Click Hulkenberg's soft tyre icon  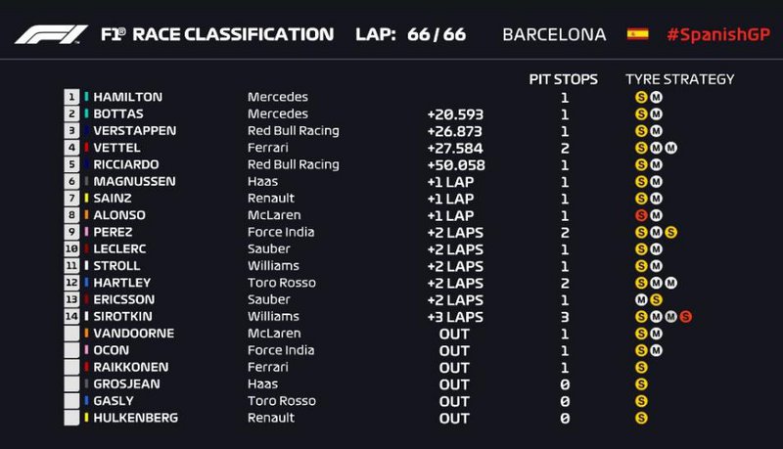(641, 418)
